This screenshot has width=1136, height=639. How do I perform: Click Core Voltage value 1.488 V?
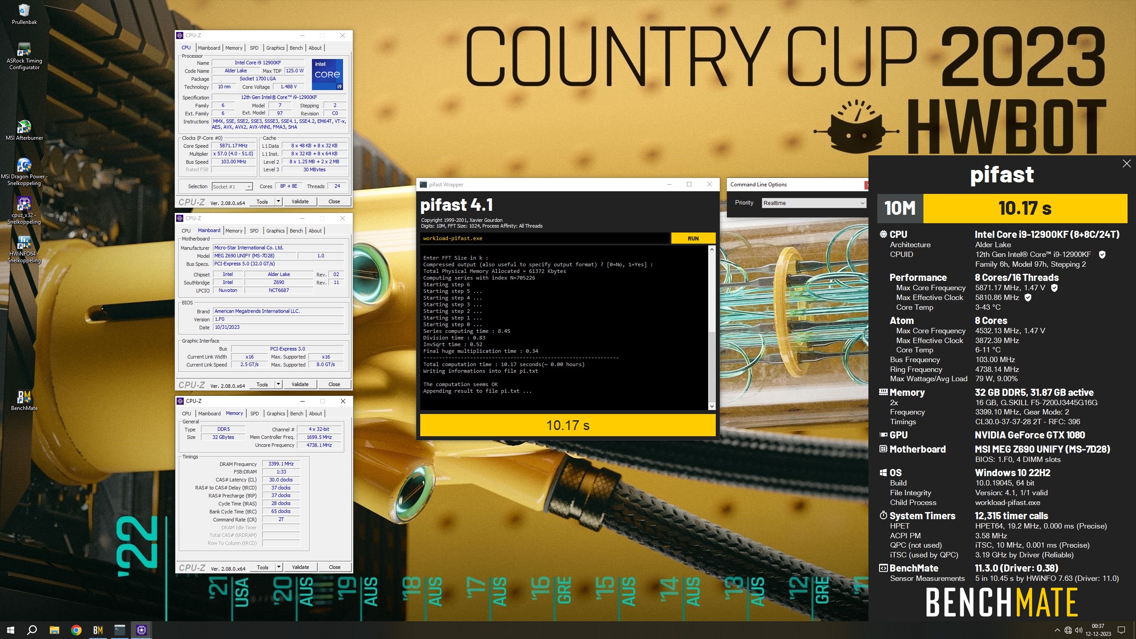(x=288, y=87)
